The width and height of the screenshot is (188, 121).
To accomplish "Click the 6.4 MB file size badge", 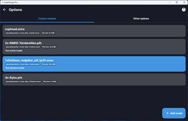I will 48,33.
